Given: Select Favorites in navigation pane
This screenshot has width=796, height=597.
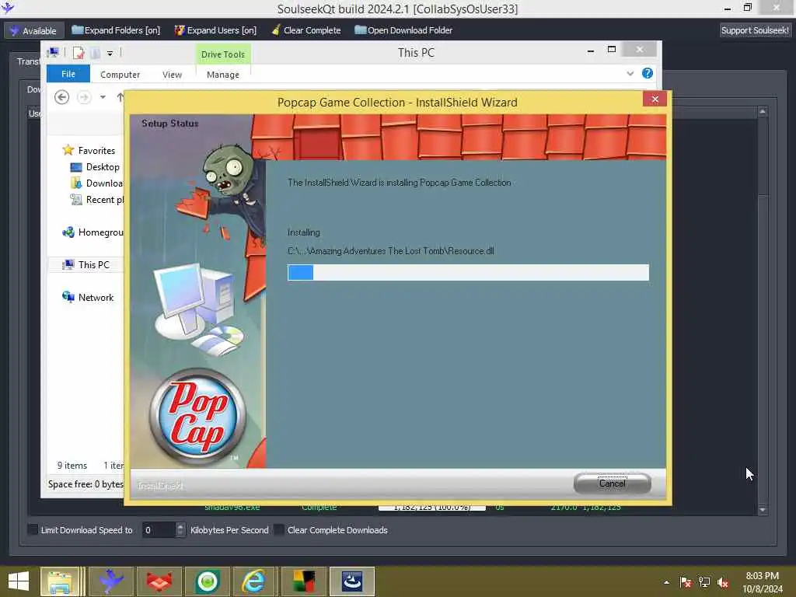Looking at the screenshot, I should pyautogui.click(x=96, y=151).
